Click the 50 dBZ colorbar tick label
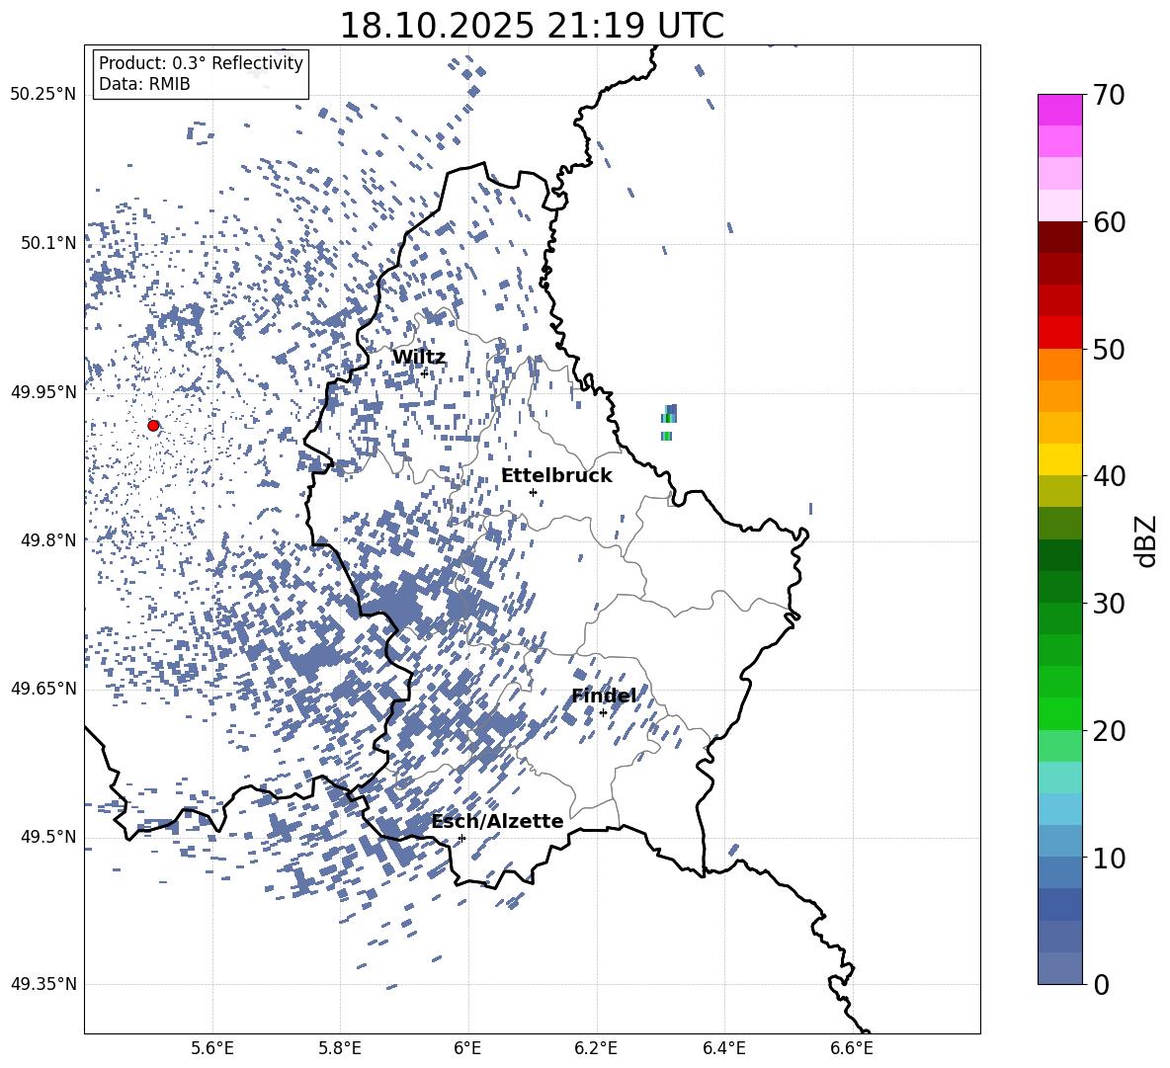1170x1068 pixels. point(1109,349)
